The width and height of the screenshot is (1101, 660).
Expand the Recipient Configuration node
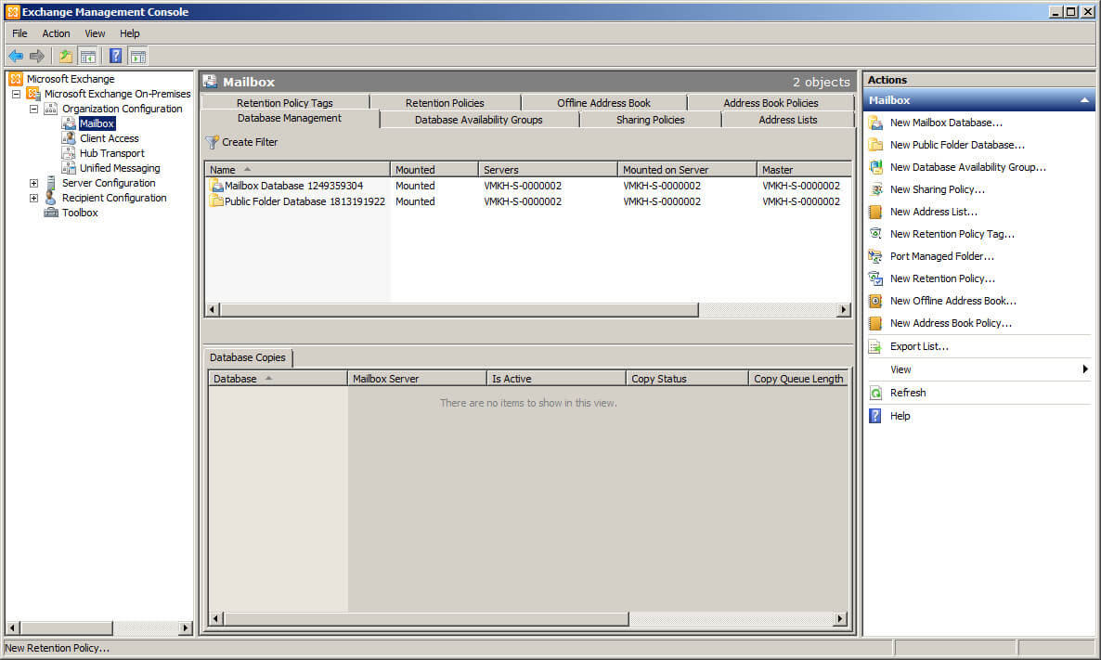tap(33, 198)
